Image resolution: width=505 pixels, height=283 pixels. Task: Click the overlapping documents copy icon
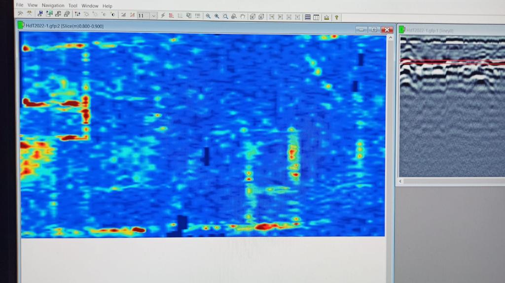coord(189,15)
